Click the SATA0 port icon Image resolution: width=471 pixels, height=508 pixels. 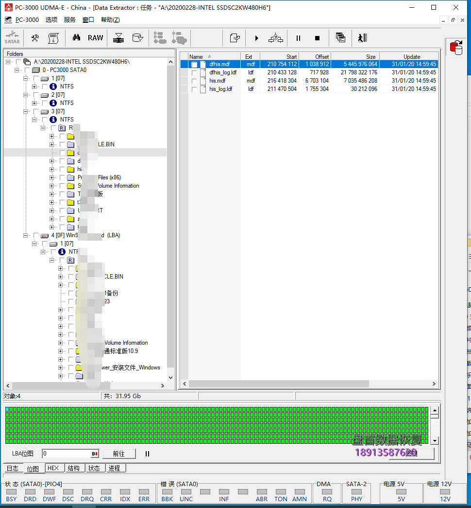[x=12, y=37]
